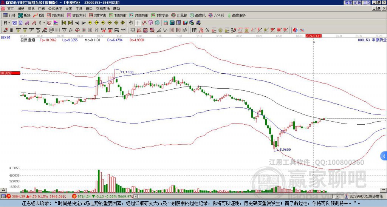
Task: Click the 3084.39 index value in status bar
Action: [x=19, y=196]
